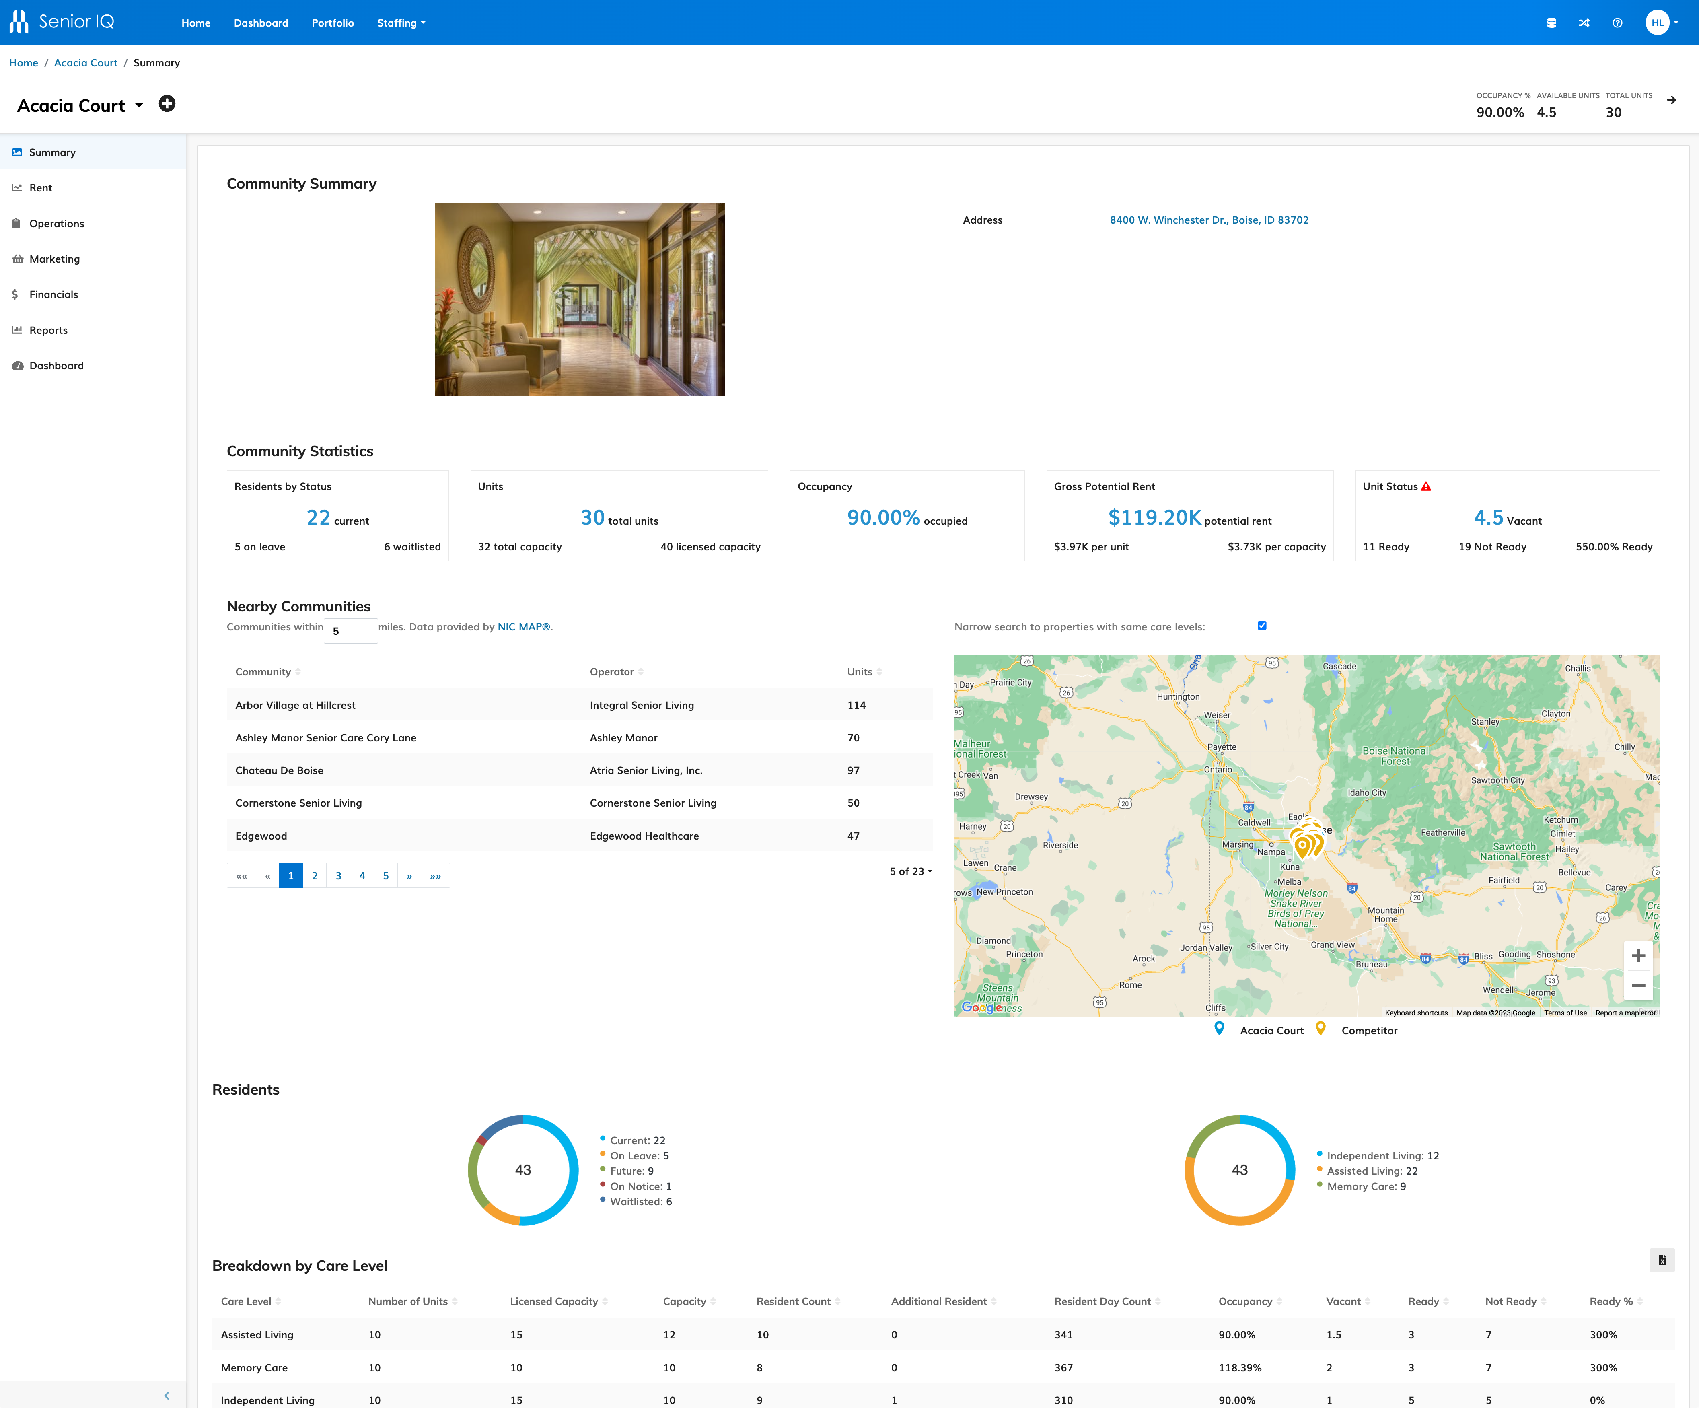Viewport: 1699px width, 1408px height.
Task: View Reports via the sidebar chart icon
Action: [x=18, y=330]
